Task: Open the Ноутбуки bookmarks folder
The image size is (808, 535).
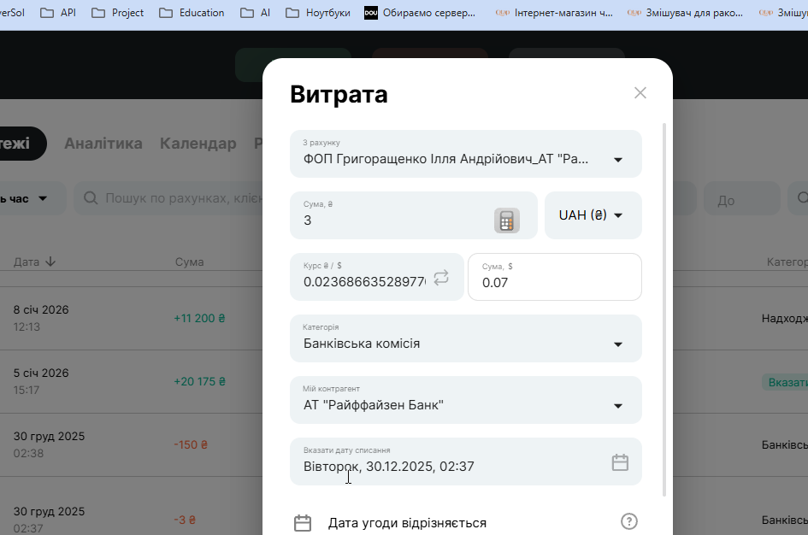Action: tap(318, 12)
